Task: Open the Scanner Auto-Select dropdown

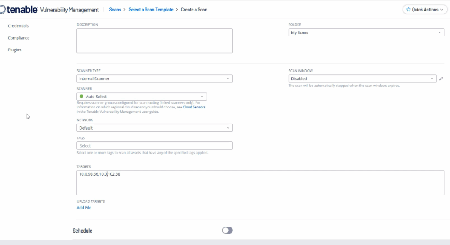Action: pos(142,97)
